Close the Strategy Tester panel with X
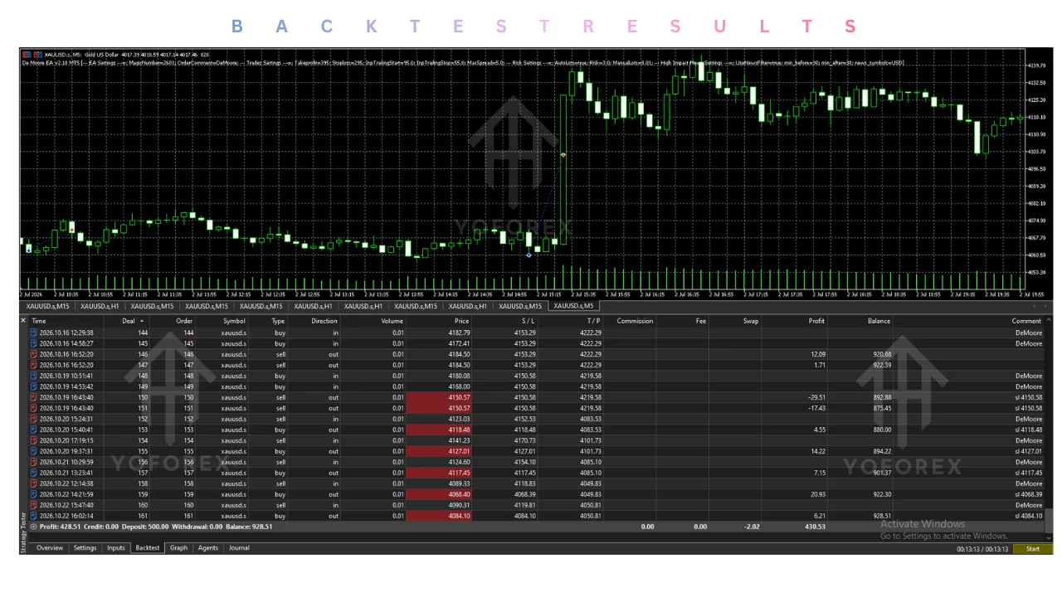This screenshot has width=1062, height=597. [23, 321]
